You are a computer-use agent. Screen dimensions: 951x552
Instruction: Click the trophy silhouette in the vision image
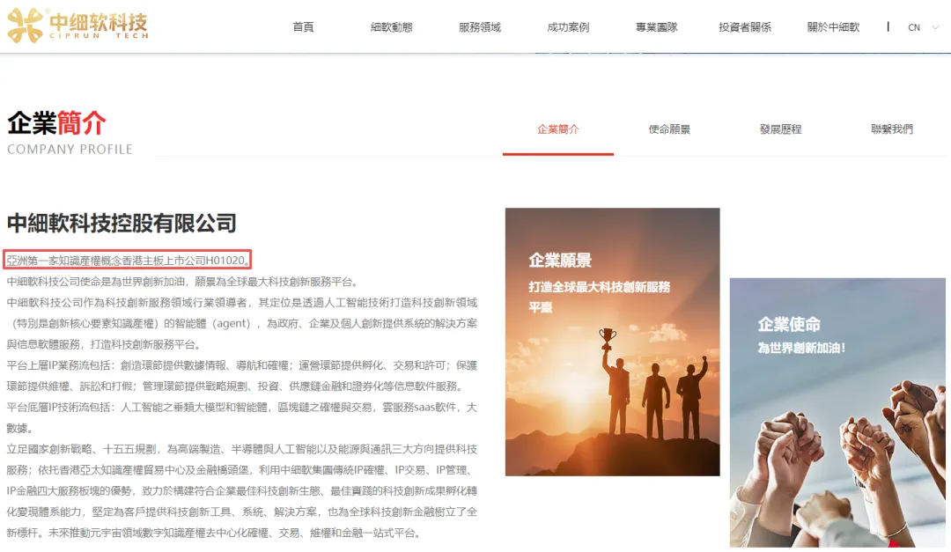click(607, 338)
